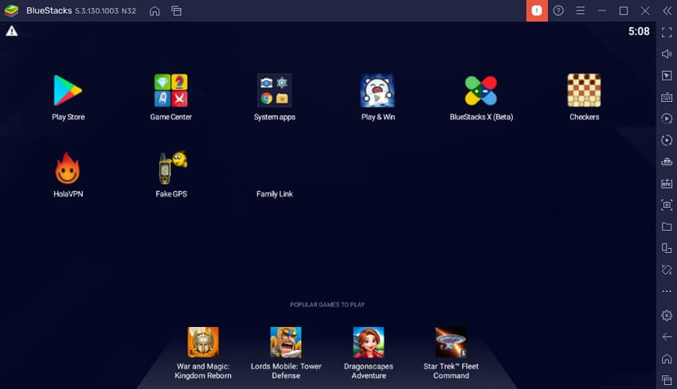Click the 5:08 clock
Screen dimensions: 677x389
639,32
